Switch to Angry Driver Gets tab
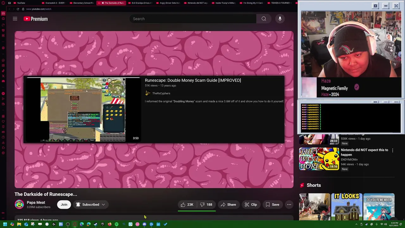 coord(168,3)
